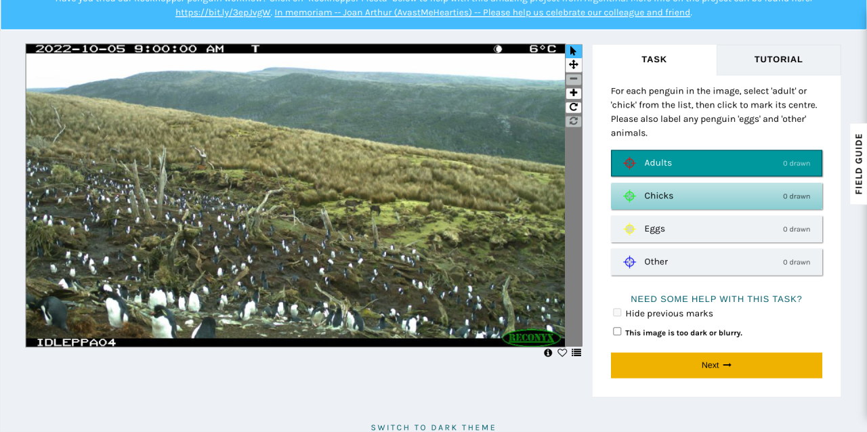Select the Adults marking option

(717, 163)
